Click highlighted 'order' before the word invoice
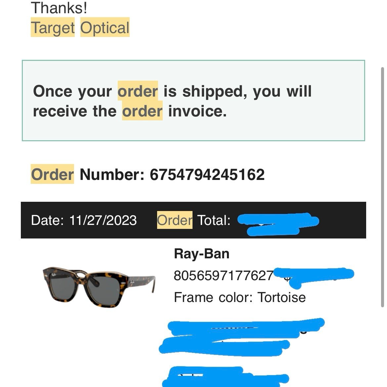 [x=142, y=110]
